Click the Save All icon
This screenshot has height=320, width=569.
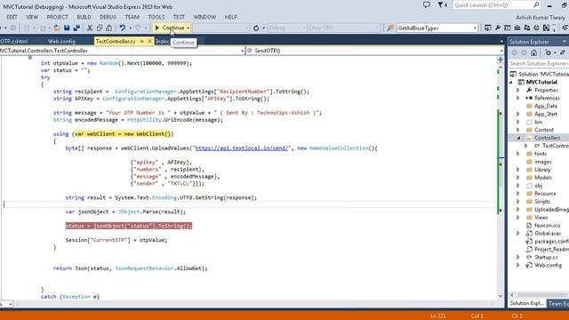[x=76, y=28]
